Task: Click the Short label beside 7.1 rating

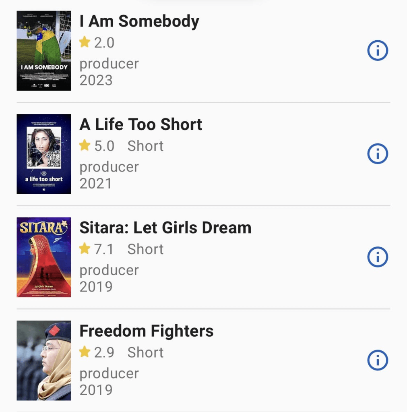Action: [145, 249]
